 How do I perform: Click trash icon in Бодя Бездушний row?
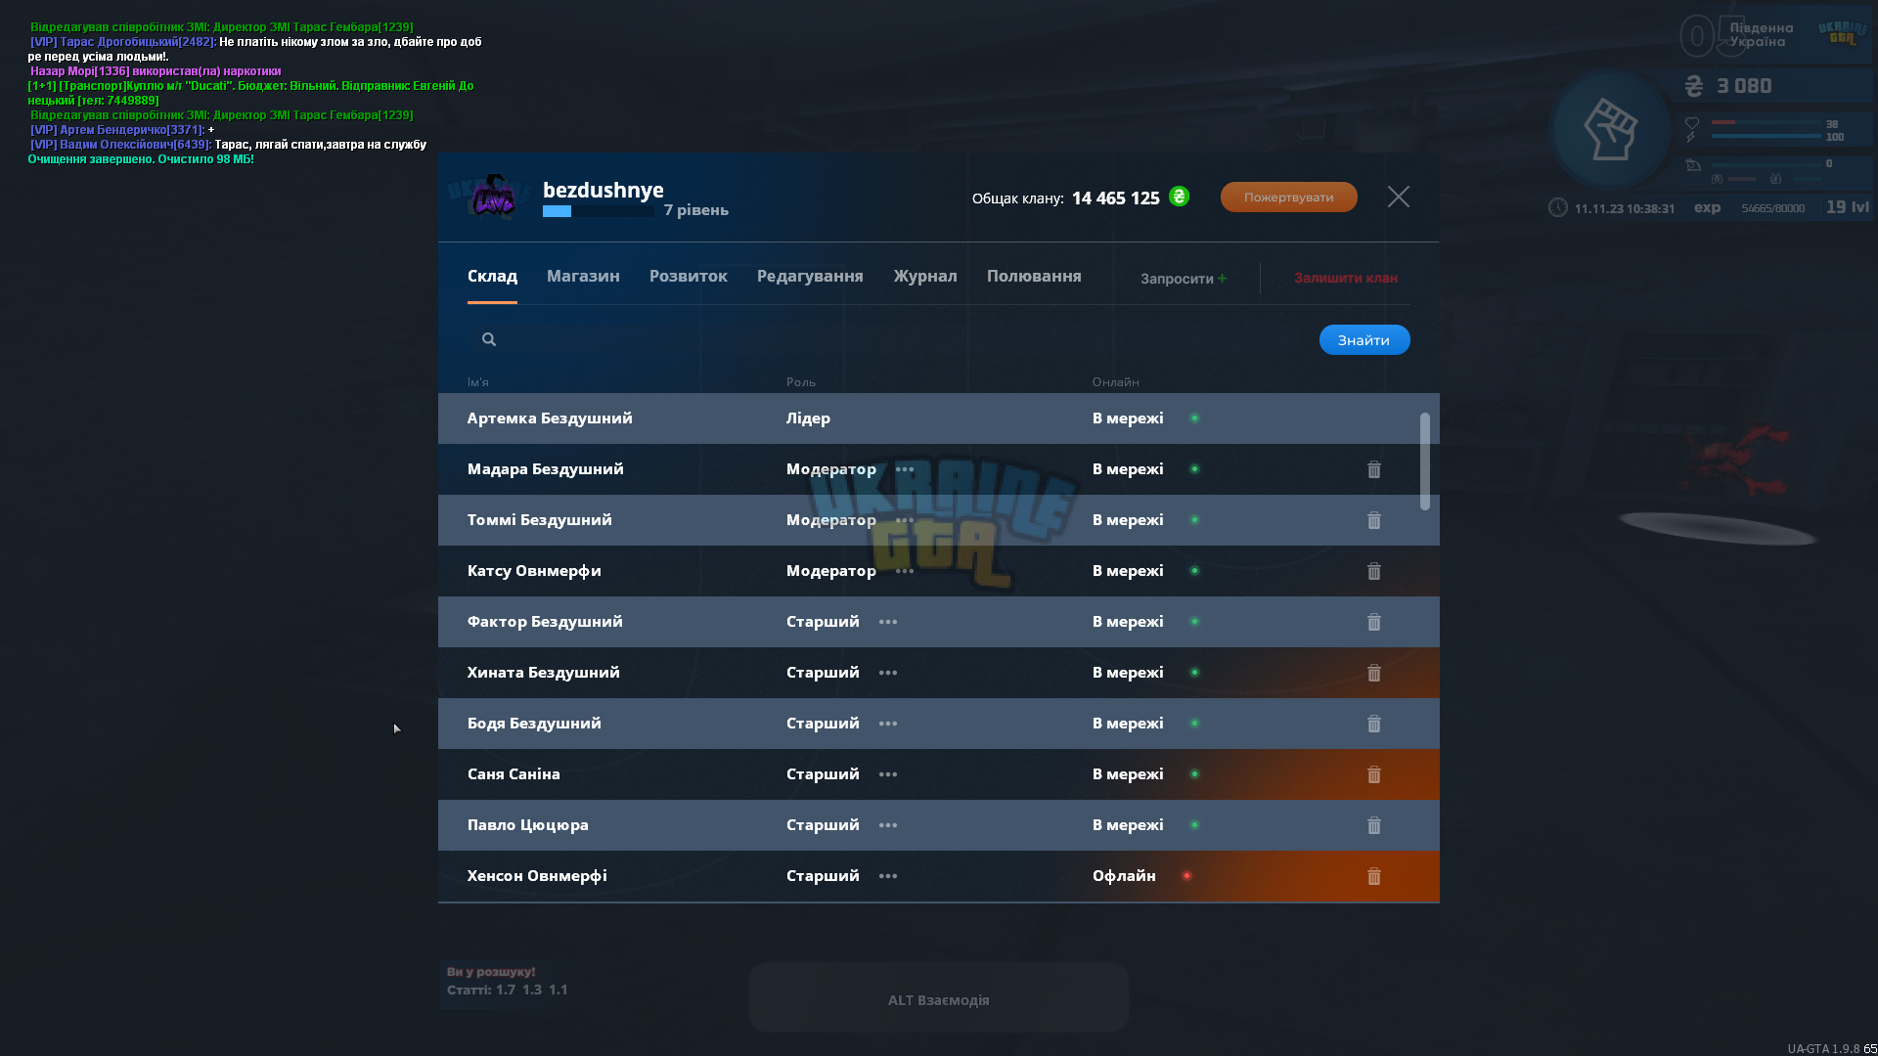1374,724
